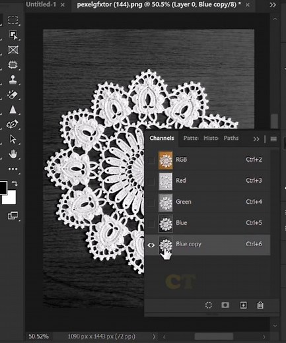Select the Hand tool
Screen dimensions: 286x343
tap(13, 154)
